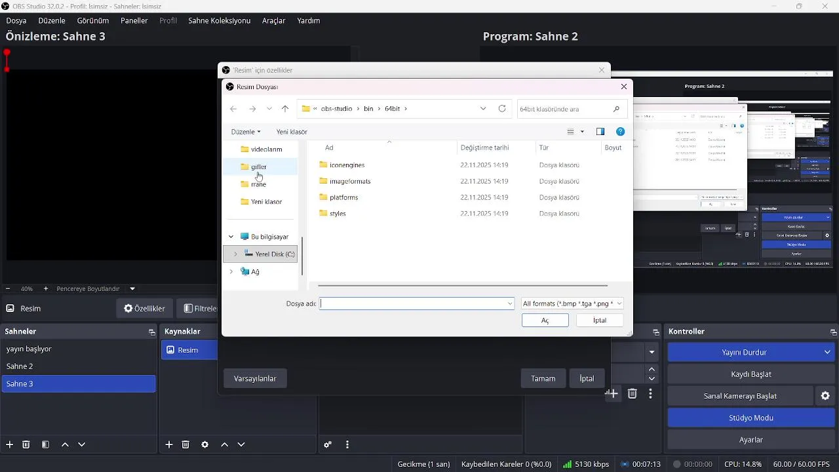Screen dimensions: 839x472
Task: Click the Dosya adı input field
Action: click(417, 304)
